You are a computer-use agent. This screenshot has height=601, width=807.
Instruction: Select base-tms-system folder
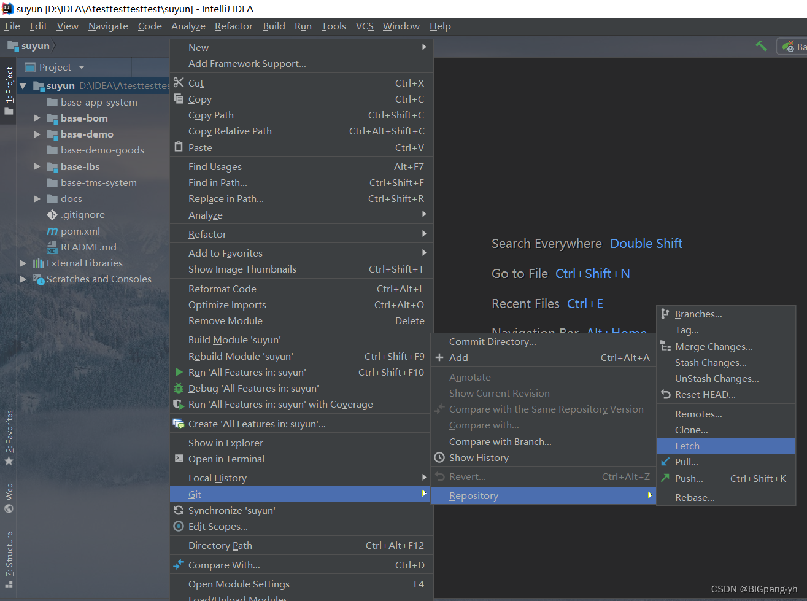pos(99,182)
